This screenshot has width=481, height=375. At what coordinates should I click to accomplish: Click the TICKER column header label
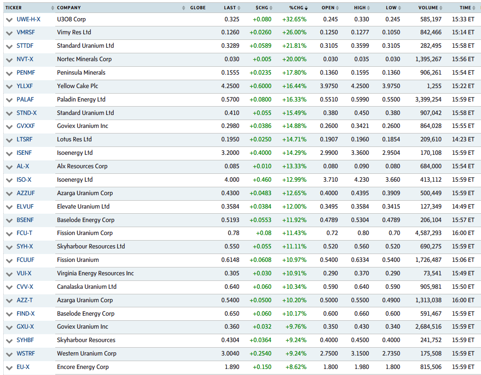point(13,8)
